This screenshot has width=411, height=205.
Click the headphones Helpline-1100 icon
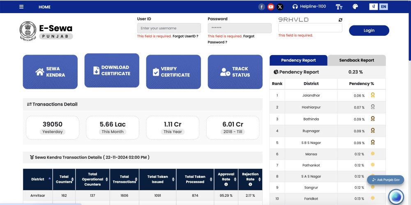[295, 7]
